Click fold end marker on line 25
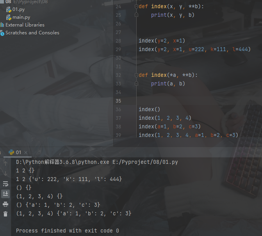Image resolution: width=262 pixels, height=236 pixels. click(x=136, y=15)
